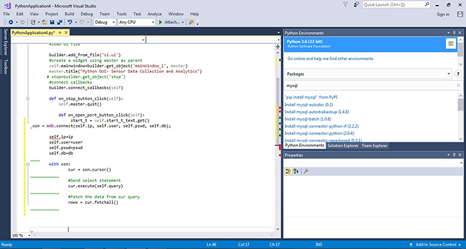Collapse the 'with con:' code block
This screenshot has height=249, width=466.
click(x=28, y=164)
